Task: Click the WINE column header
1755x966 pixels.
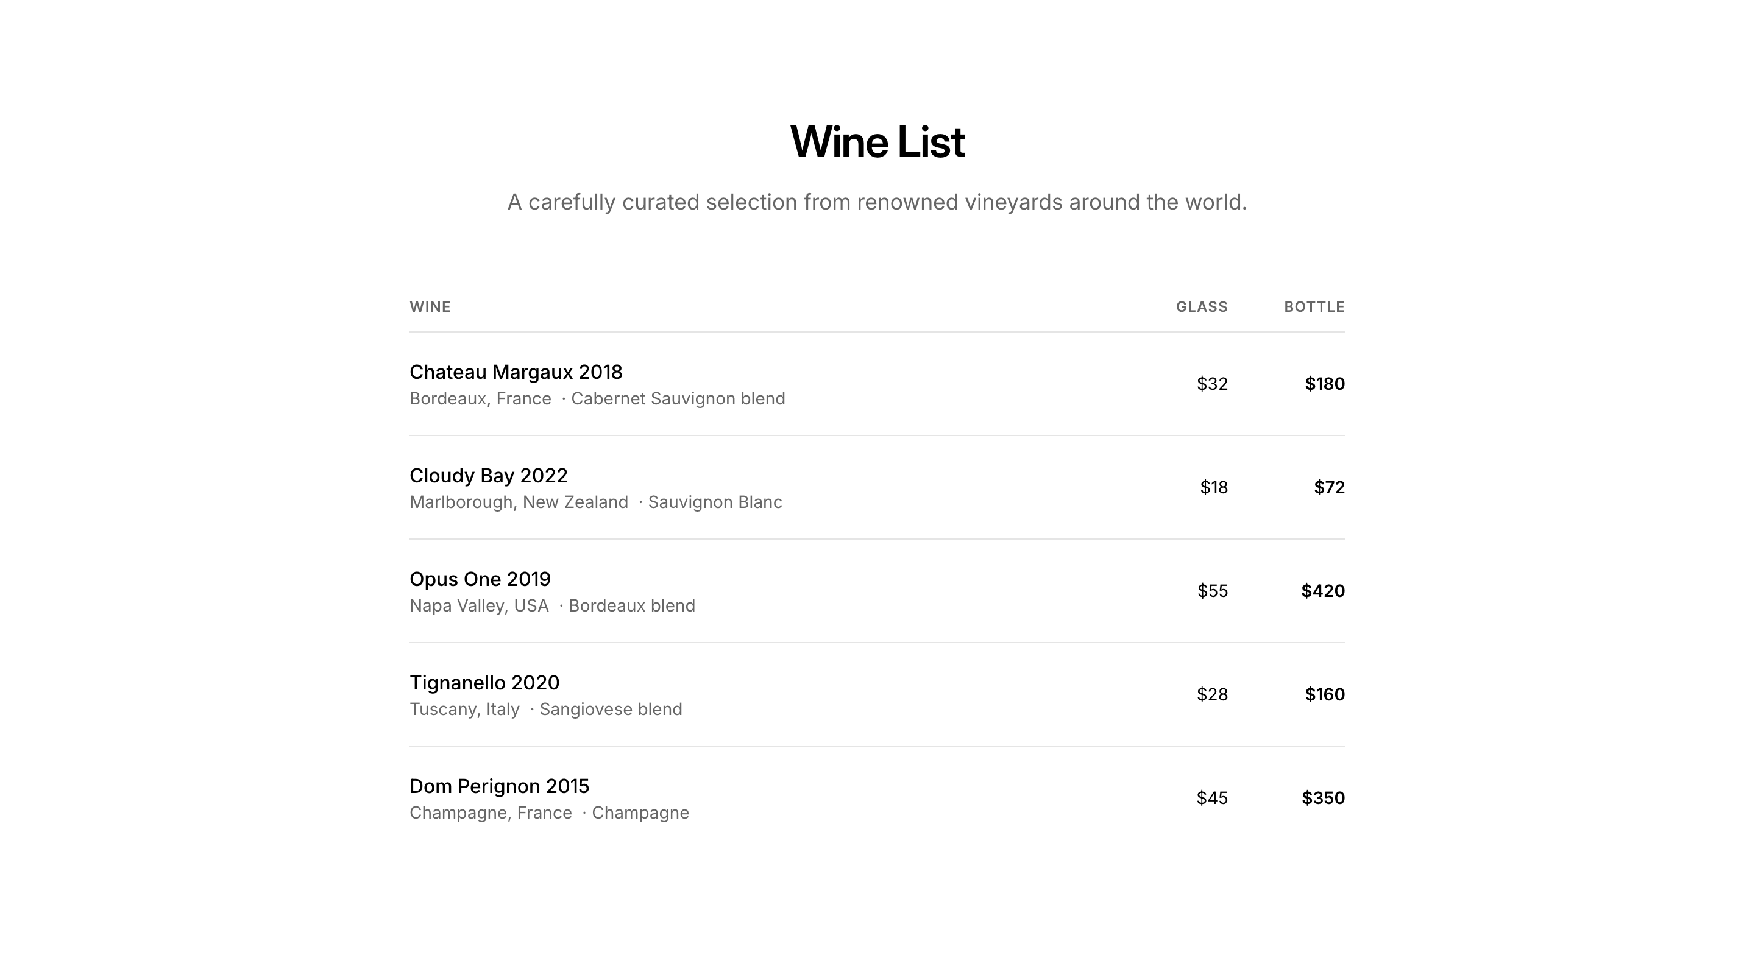Action: click(430, 307)
